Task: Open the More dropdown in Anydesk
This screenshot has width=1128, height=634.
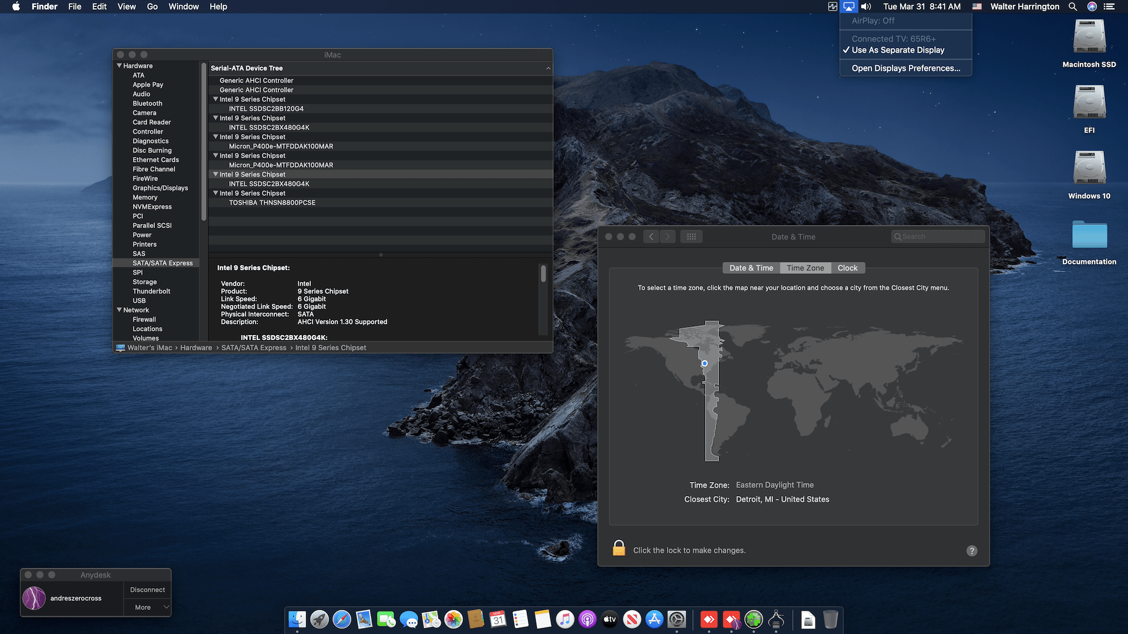Action: [x=147, y=607]
